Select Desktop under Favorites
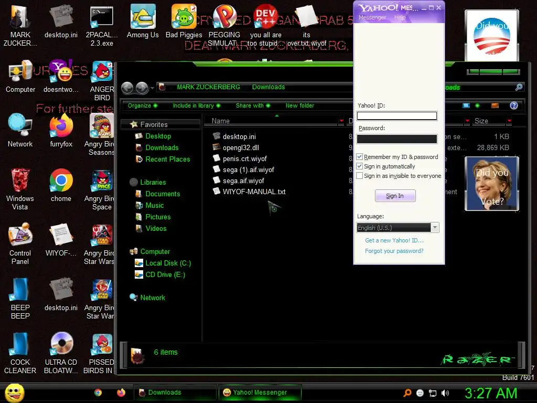This screenshot has height=403, width=537. click(158, 136)
